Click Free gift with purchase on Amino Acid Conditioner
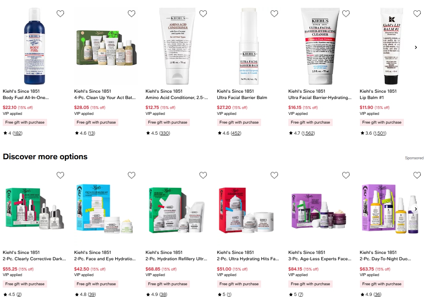This screenshot has height=307, width=426. click(168, 122)
